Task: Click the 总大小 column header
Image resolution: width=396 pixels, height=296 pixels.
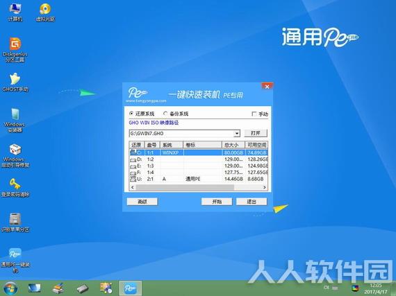Action: coord(233,145)
